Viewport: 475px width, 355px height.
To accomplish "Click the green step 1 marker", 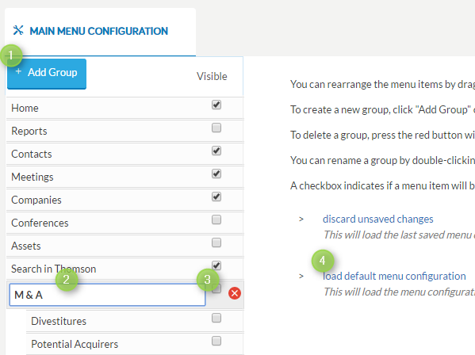I will 11,55.
